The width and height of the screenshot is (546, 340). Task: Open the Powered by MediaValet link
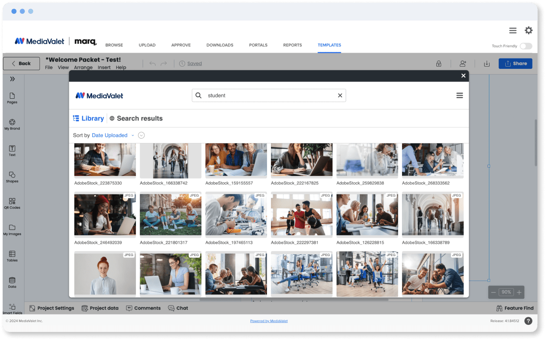click(x=269, y=321)
